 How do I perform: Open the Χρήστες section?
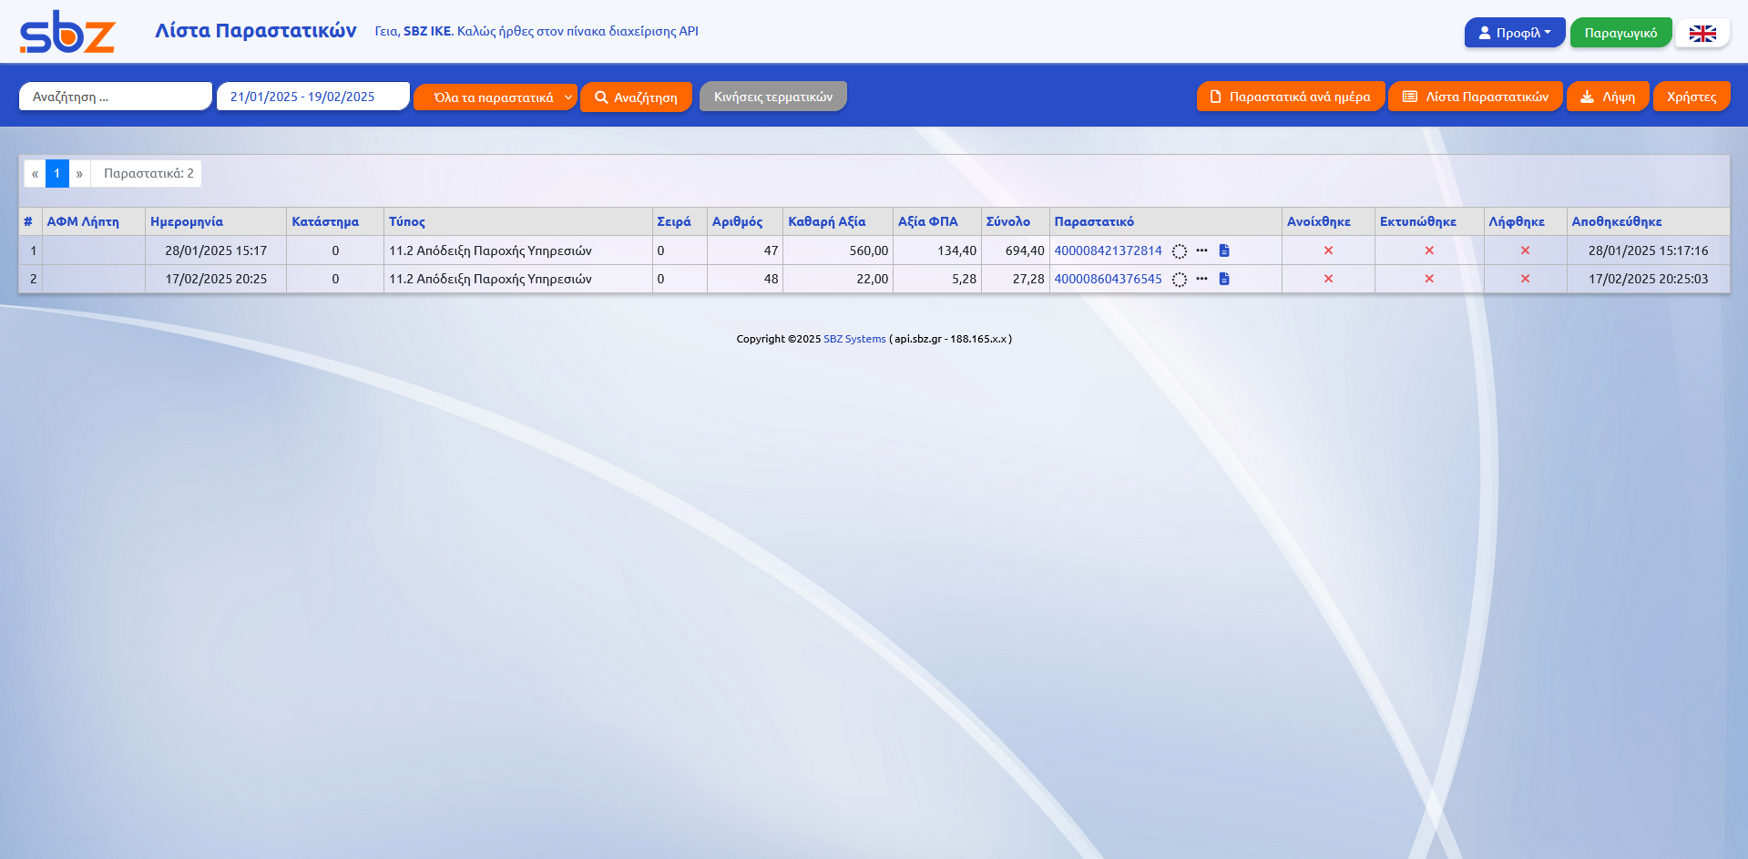click(x=1692, y=97)
